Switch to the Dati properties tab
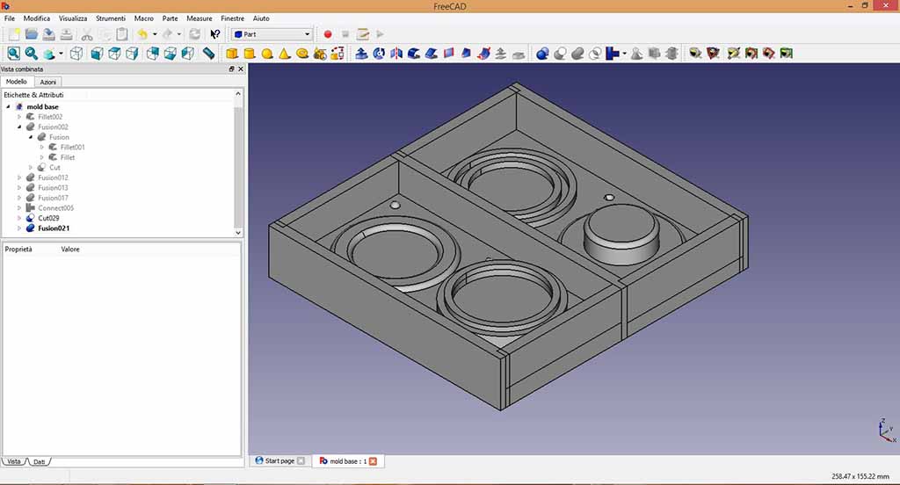Image resolution: width=900 pixels, height=485 pixels. click(x=39, y=461)
